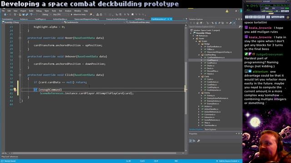Switch to the ActionHandler.cs tab
291x163 pixels.
60,19
